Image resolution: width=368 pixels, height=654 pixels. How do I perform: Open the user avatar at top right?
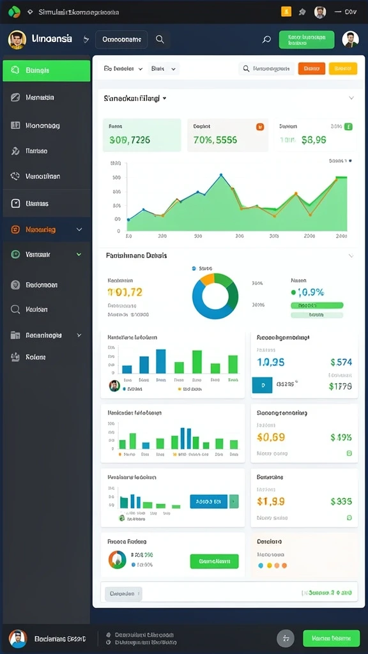pyautogui.click(x=351, y=40)
